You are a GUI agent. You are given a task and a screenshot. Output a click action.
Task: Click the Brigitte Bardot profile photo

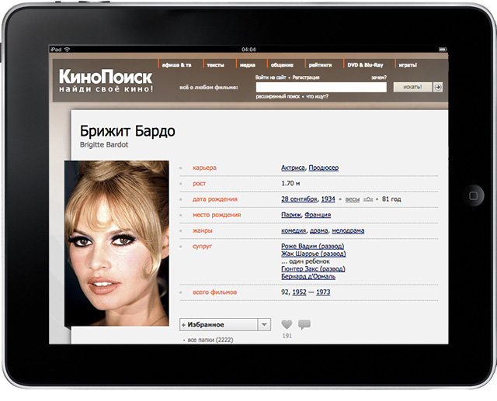pyautogui.click(x=116, y=244)
